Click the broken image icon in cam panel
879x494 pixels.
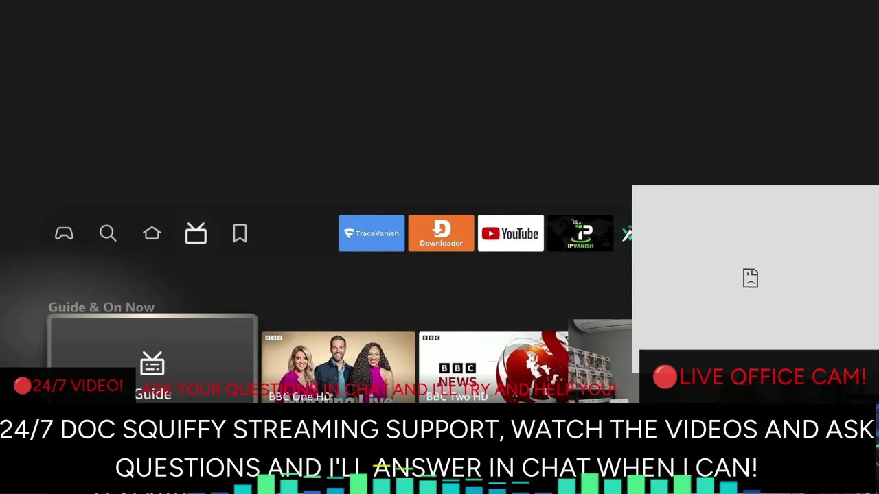point(751,278)
